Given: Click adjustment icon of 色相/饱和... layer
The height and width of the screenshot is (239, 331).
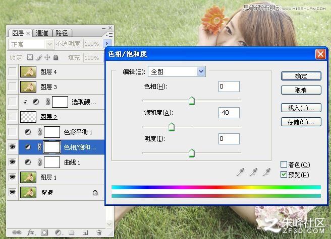Looking at the screenshot, I should (28, 147).
